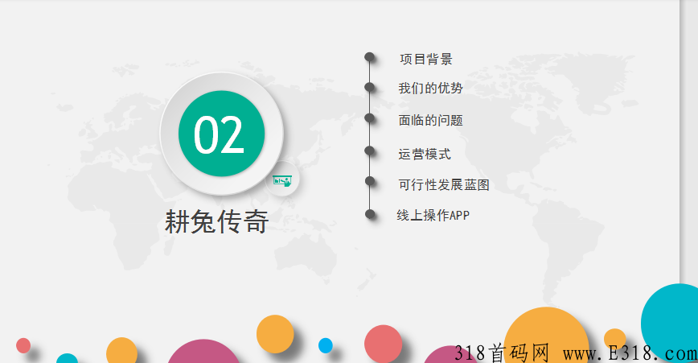Click the small green presentation board icon
This screenshot has height=363, width=698.
coord(282,180)
